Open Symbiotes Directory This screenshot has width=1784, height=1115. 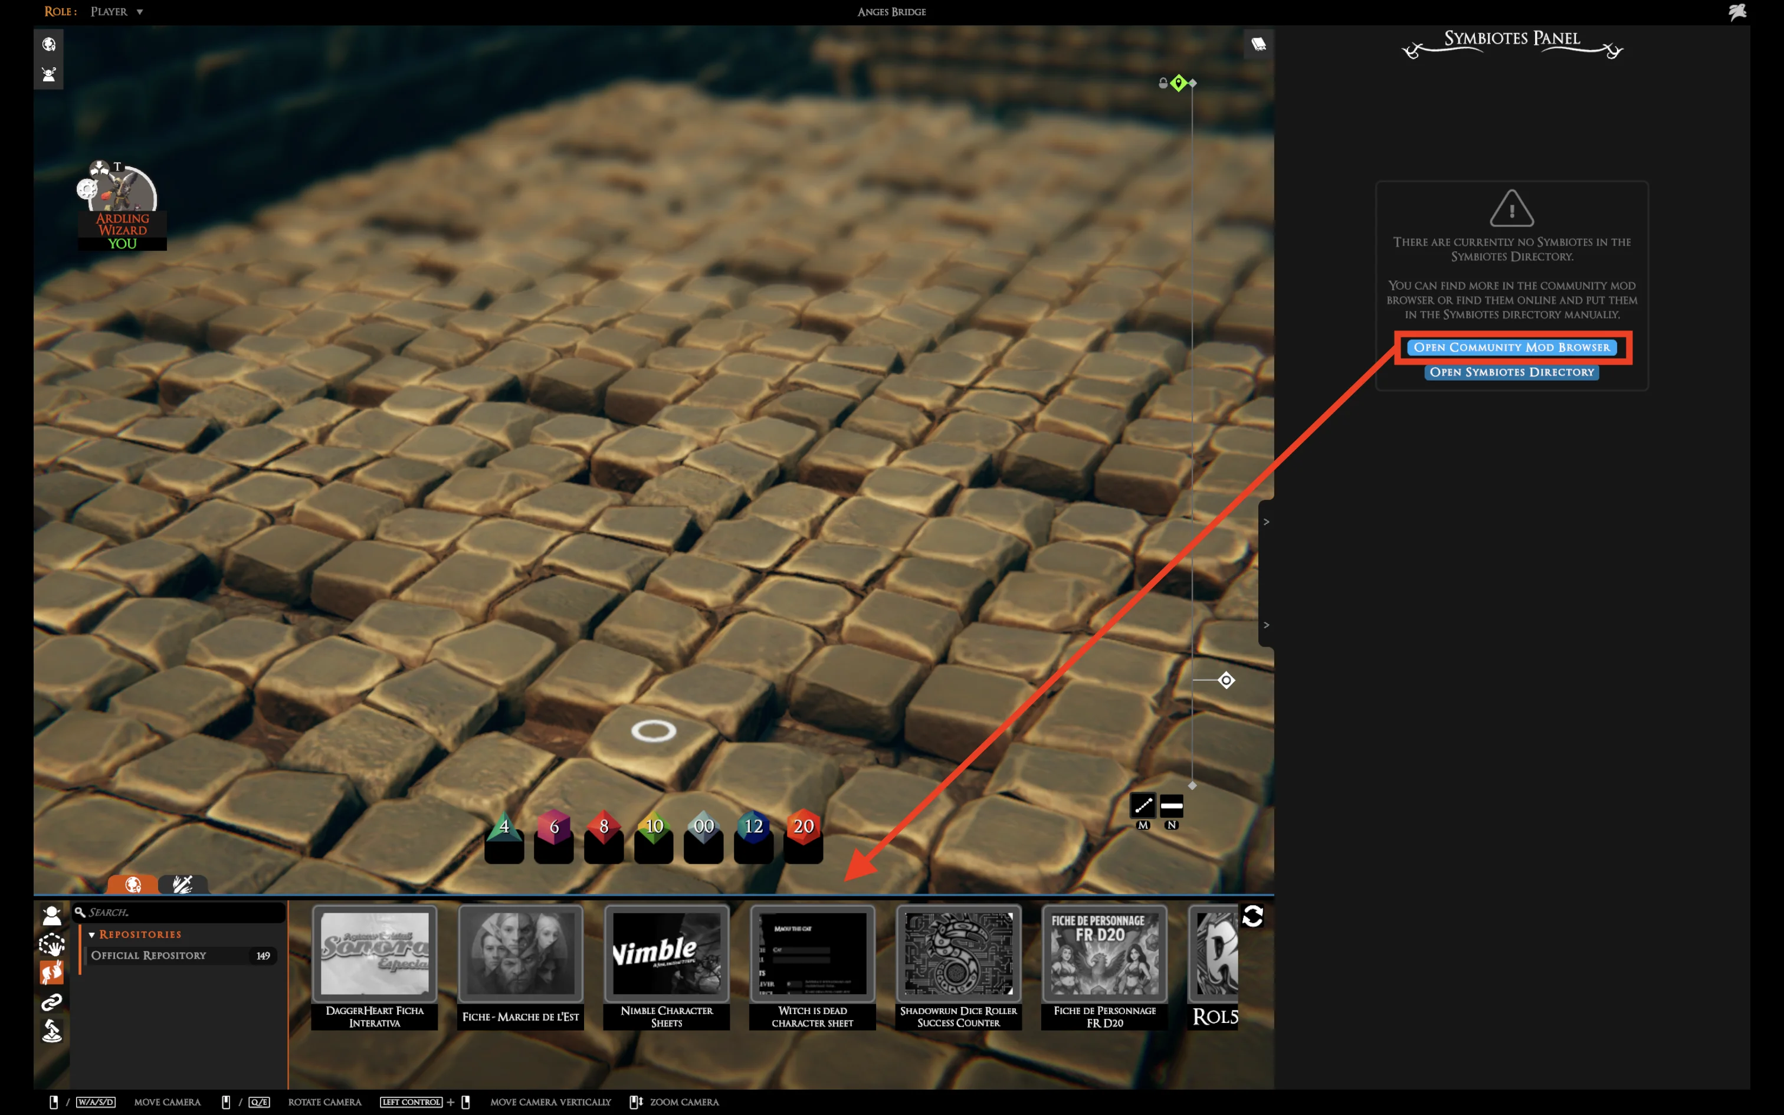click(1511, 372)
